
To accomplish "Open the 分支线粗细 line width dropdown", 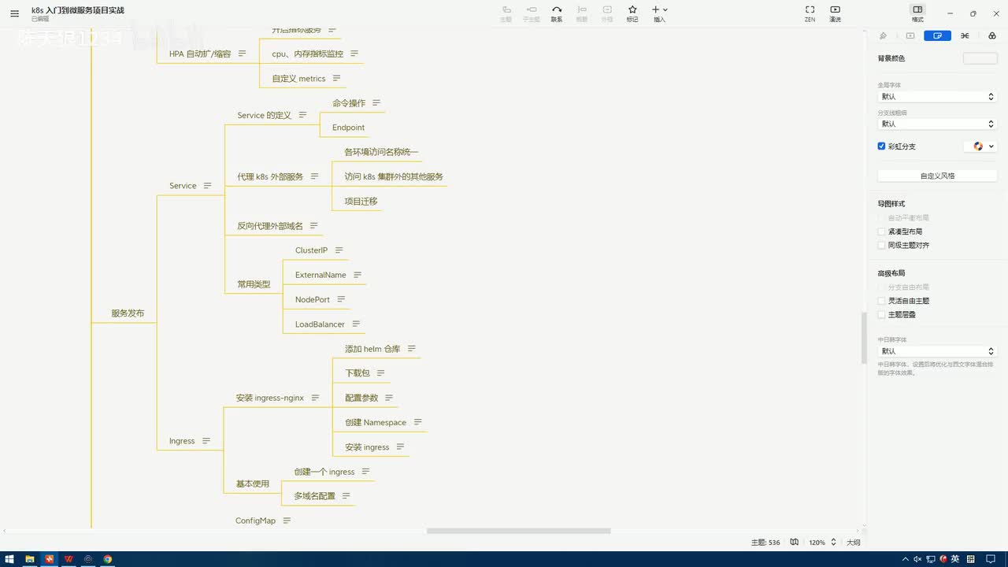I will tap(937, 124).
